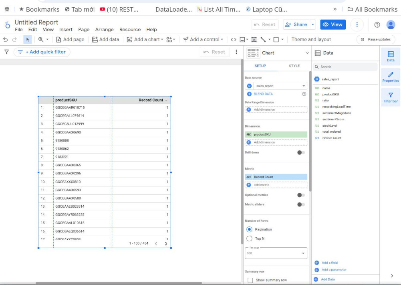Click the Redo arrow icon
The width and height of the screenshot is (401, 285).
click(x=14, y=39)
